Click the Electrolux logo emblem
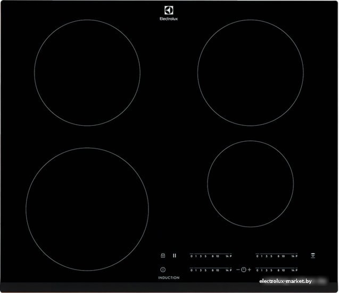The width and height of the screenshot is (339, 293). click(169, 10)
